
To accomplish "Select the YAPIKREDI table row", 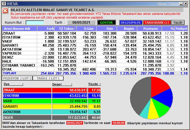I will (x=95, y=53).
